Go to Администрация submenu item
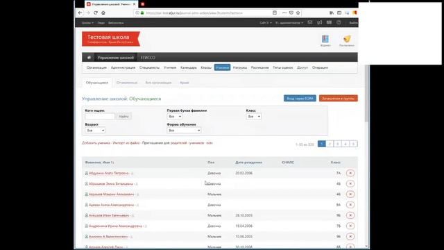 (123, 67)
